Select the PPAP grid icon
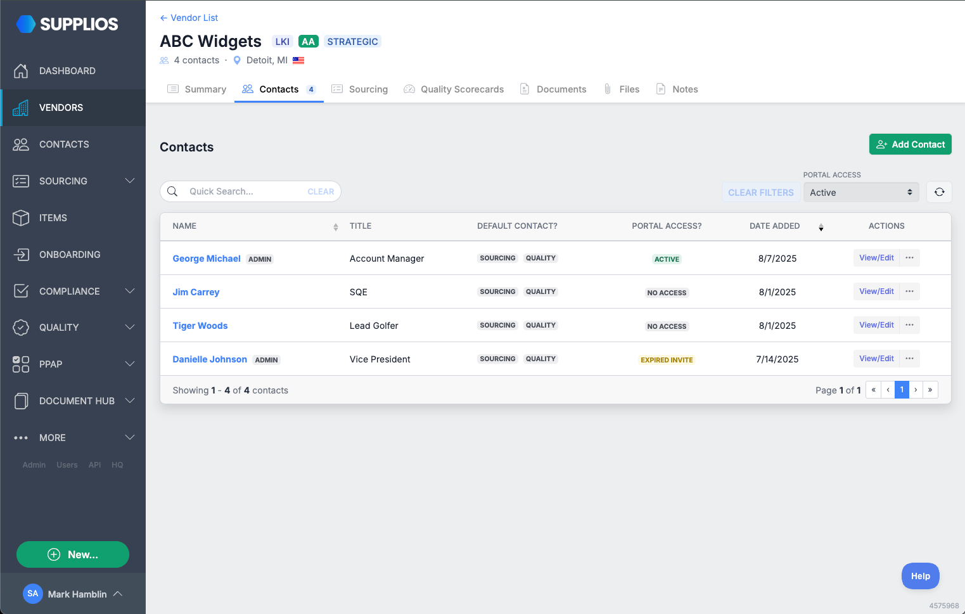This screenshot has height=614, width=965. pos(21,364)
